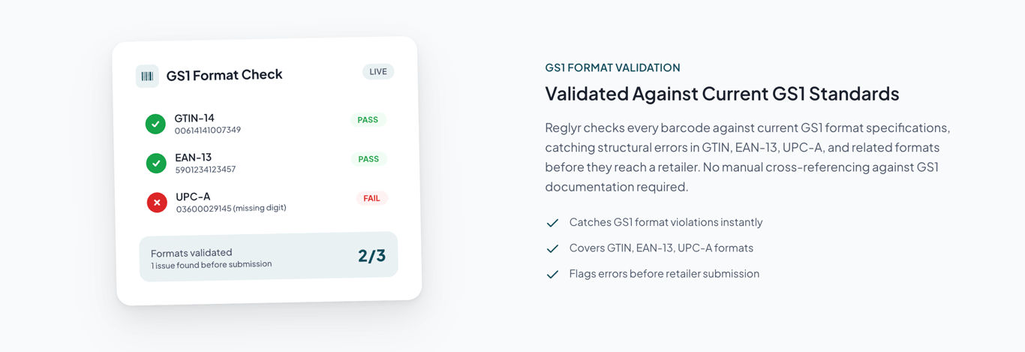
Task: Click the green checkmark icon next to GTIN-14
Action: click(x=155, y=124)
